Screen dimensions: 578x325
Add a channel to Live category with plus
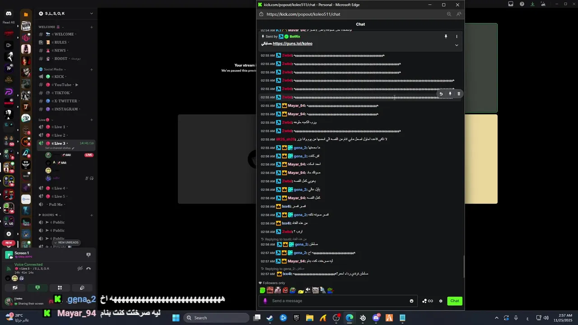(92, 120)
